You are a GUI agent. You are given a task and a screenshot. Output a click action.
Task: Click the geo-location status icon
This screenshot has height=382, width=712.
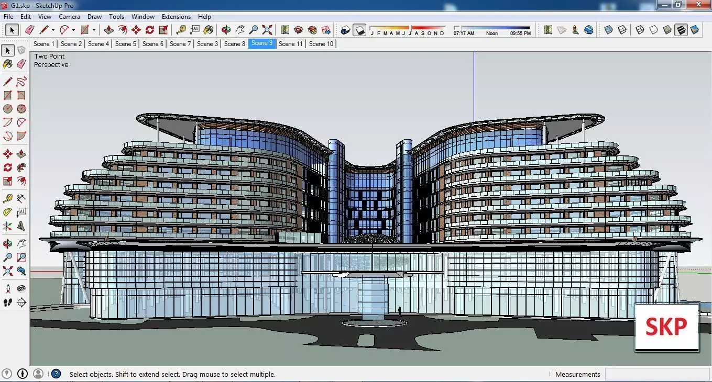tap(7, 374)
